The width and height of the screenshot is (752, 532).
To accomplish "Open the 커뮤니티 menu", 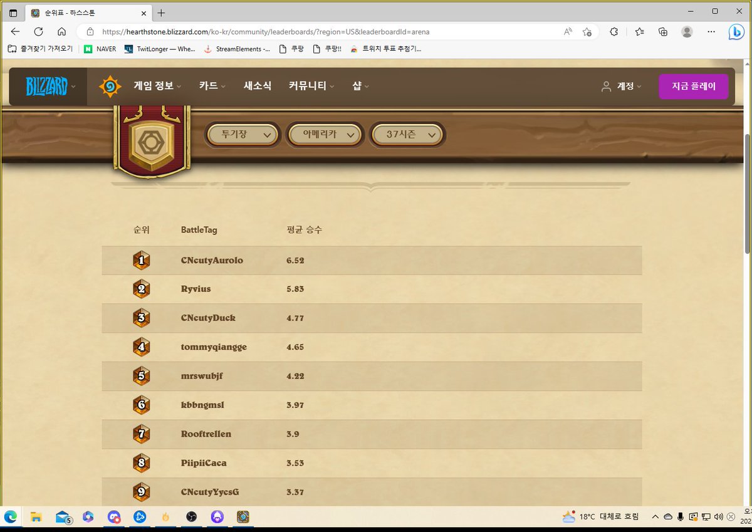I will 308,86.
